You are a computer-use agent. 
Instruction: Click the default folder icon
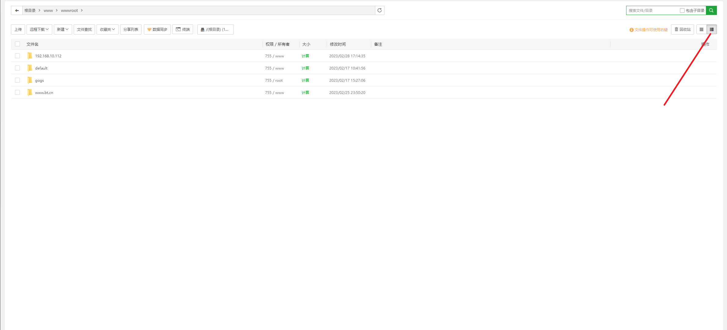point(30,68)
